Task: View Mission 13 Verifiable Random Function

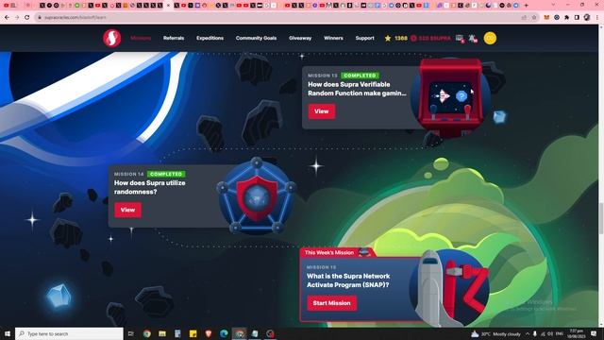Action: (x=321, y=111)
